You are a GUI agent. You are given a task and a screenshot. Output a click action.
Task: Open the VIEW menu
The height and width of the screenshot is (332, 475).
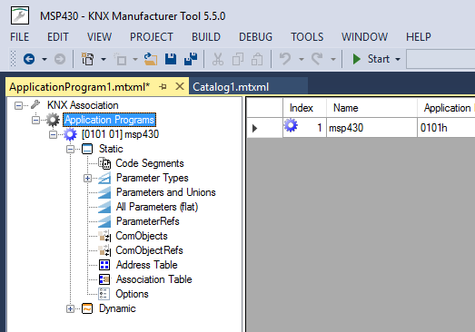click(x=99, y=37)
